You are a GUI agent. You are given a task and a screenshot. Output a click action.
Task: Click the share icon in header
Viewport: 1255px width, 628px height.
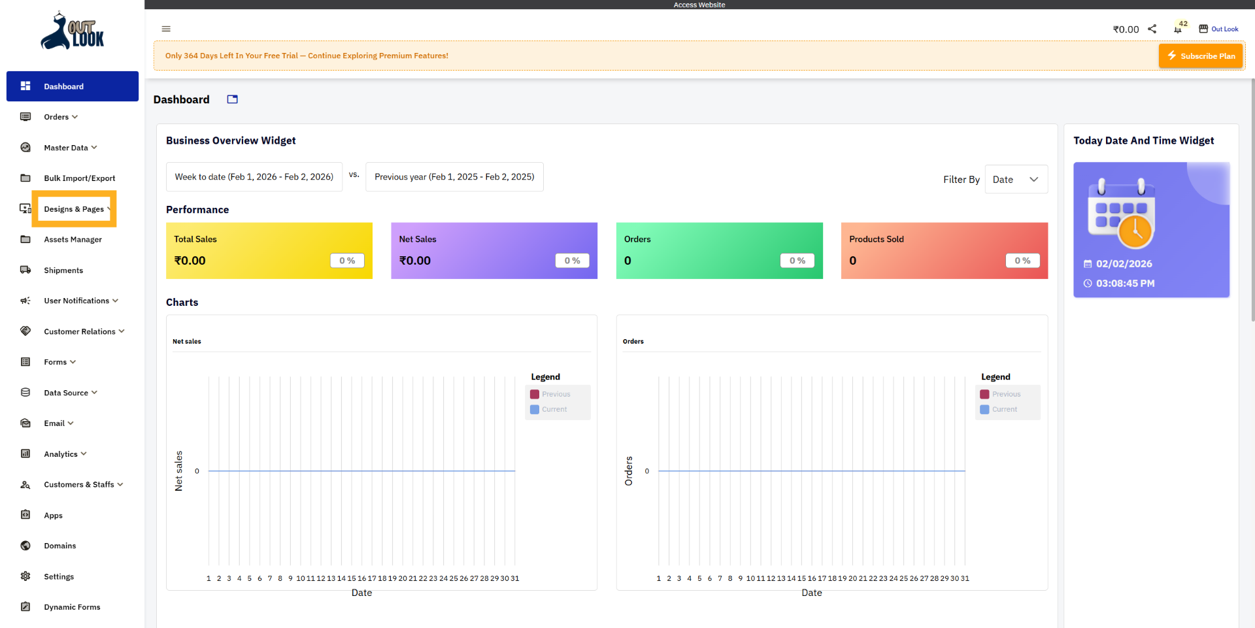pos(1152,29)
